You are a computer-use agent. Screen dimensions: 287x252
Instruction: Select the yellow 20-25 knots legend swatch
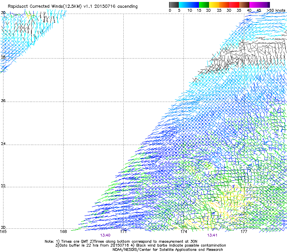(214, 5)
